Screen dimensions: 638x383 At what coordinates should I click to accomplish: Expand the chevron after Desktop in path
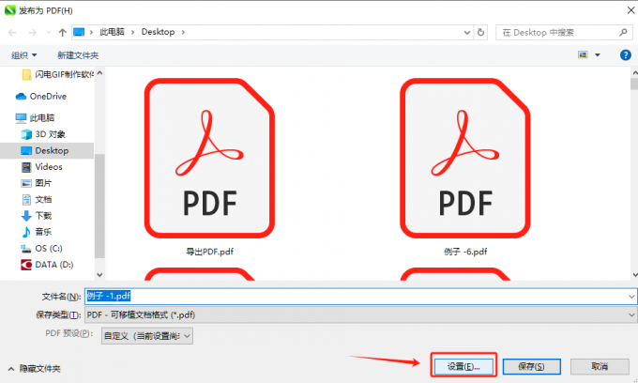[x=183, y=32]
